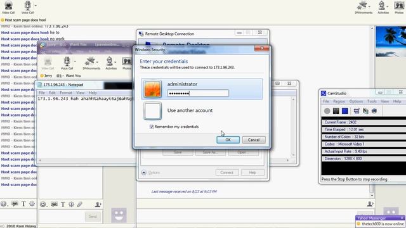Click fourth CamStudio toolbar icon after stop
The width and height of the screenshot is (406, 228).
(357, 111)
